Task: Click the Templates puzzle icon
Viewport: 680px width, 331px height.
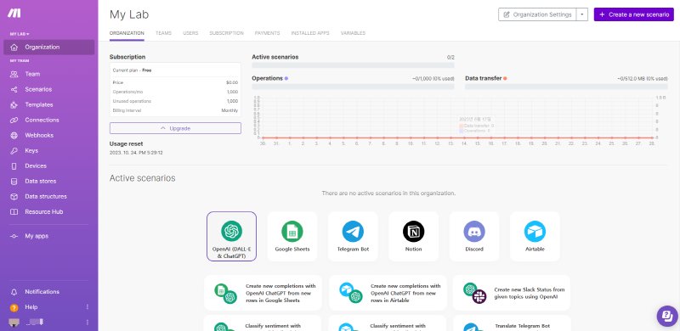Action: coord(14,105)
